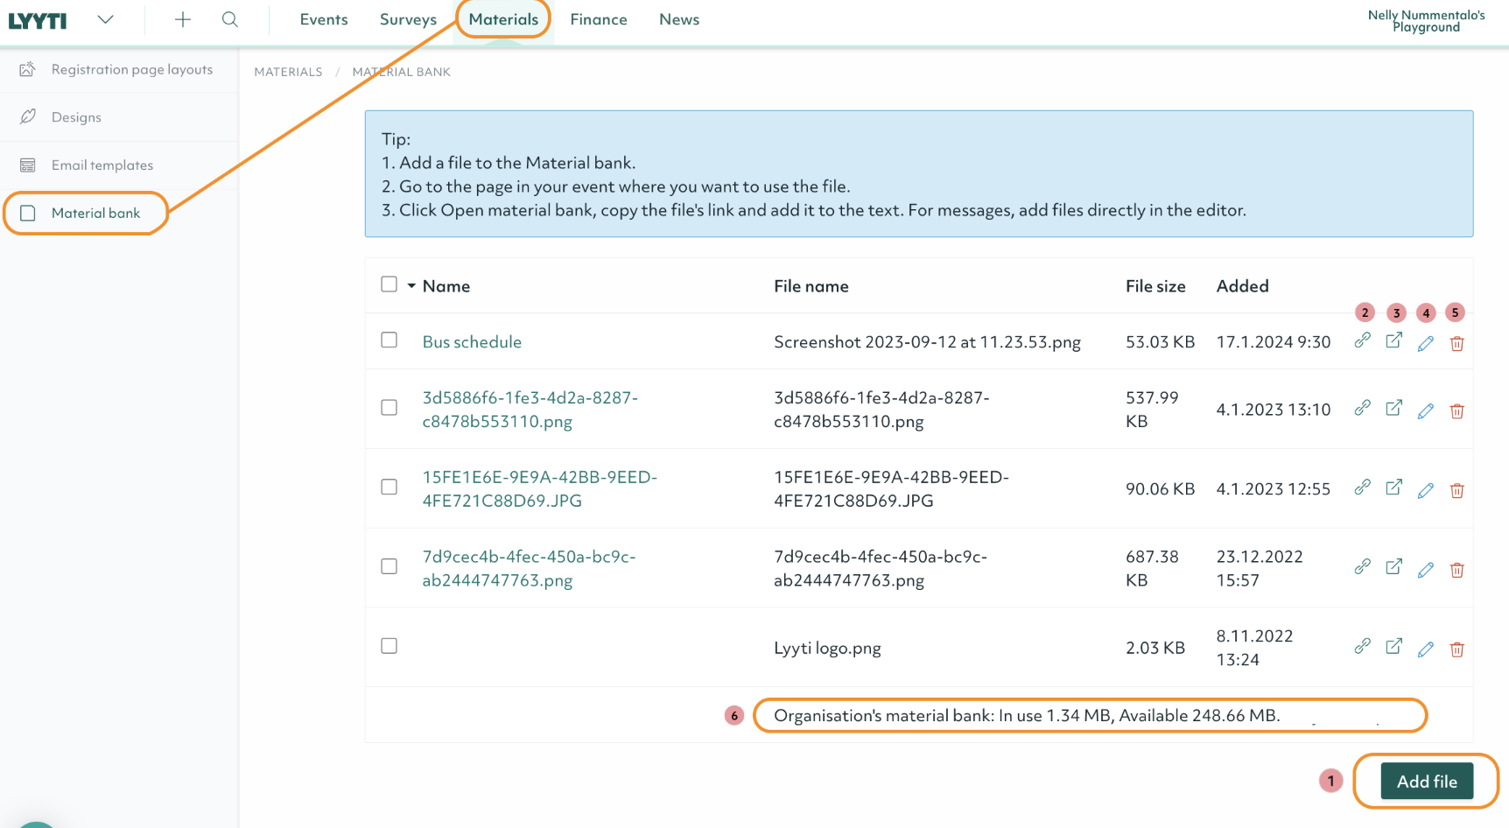1509x828 pixels.
Task: Copy link for Bus schedule file
Action: (1362, 341)
